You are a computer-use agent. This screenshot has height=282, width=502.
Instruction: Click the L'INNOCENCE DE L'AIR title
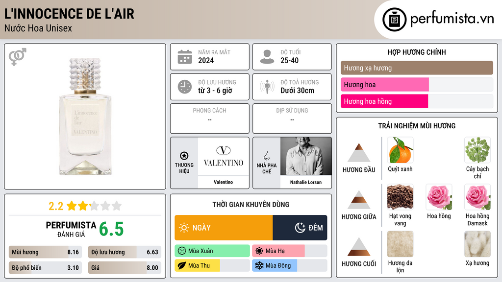[x=69, y=14]
